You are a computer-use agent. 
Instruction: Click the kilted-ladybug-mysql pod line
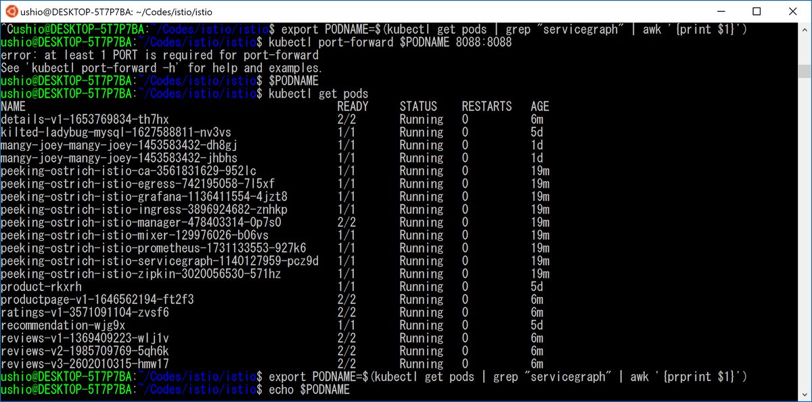[x=115, y=132]
